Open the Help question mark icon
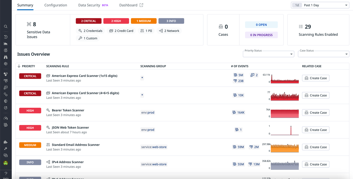 (x=6, y=174)
